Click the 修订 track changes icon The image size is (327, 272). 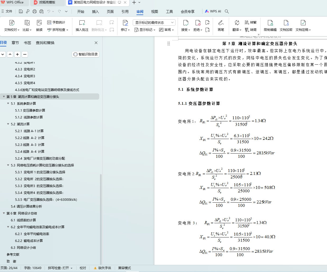coord(125,23)
